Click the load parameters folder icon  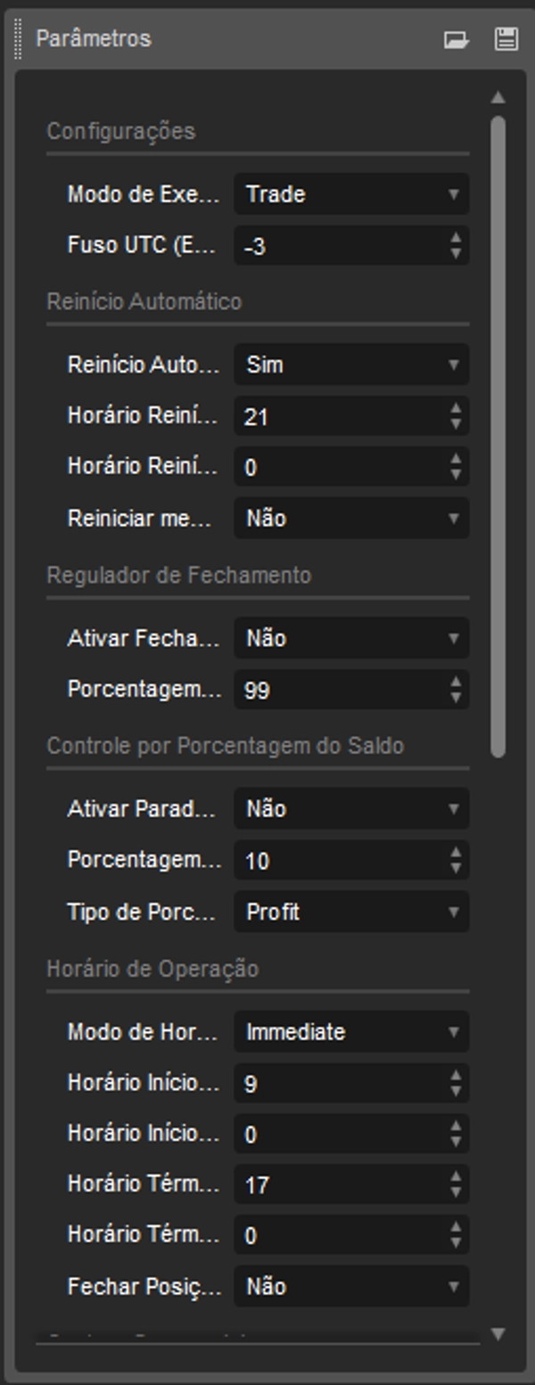coord(457,40)
